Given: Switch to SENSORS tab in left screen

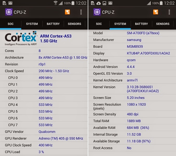Looking at the screenshot, I should [x=75, y=24].
